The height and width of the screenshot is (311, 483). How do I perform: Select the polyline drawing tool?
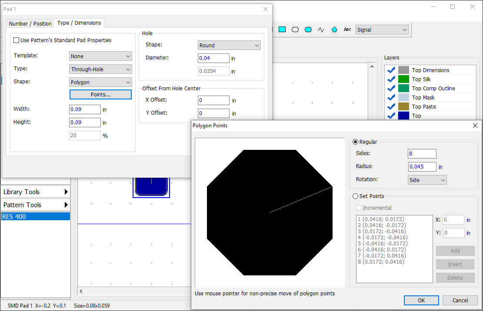(321, 30)
